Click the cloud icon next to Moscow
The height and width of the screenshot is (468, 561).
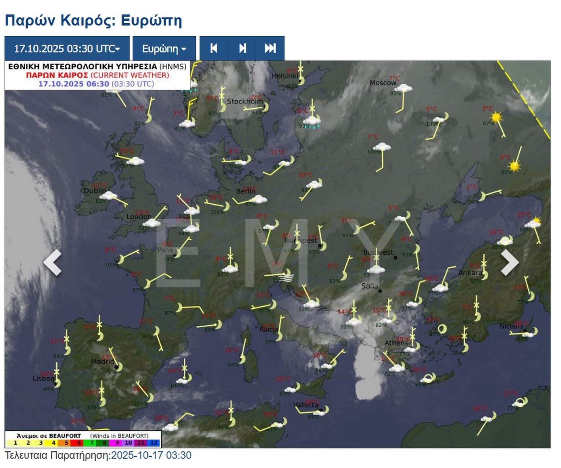403,88
